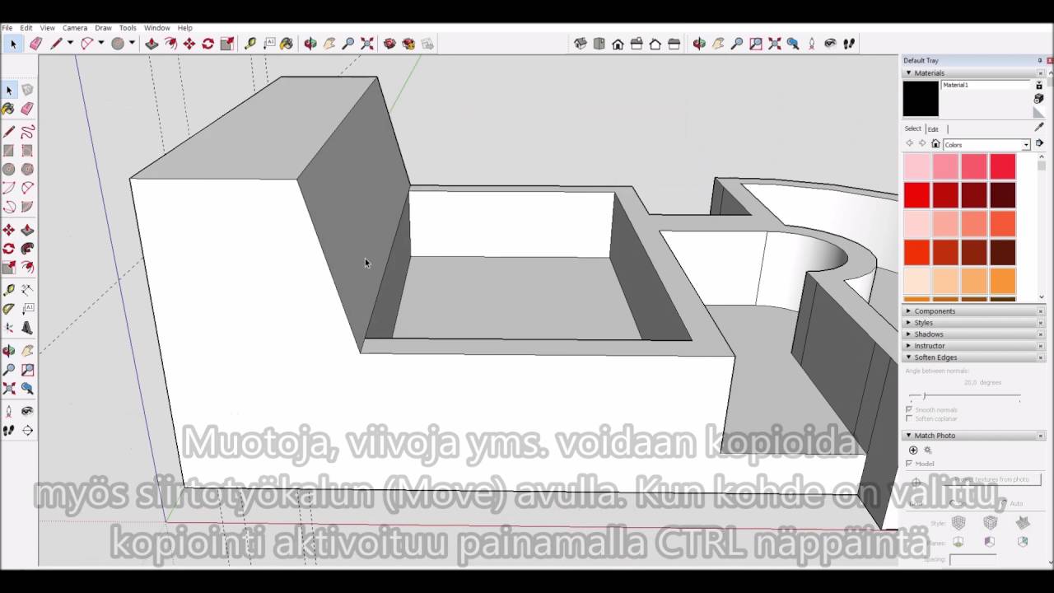Open the line tool dropdown arrow
The width and height of the screenshot is (1054, 593).
(x=70, y=44)
